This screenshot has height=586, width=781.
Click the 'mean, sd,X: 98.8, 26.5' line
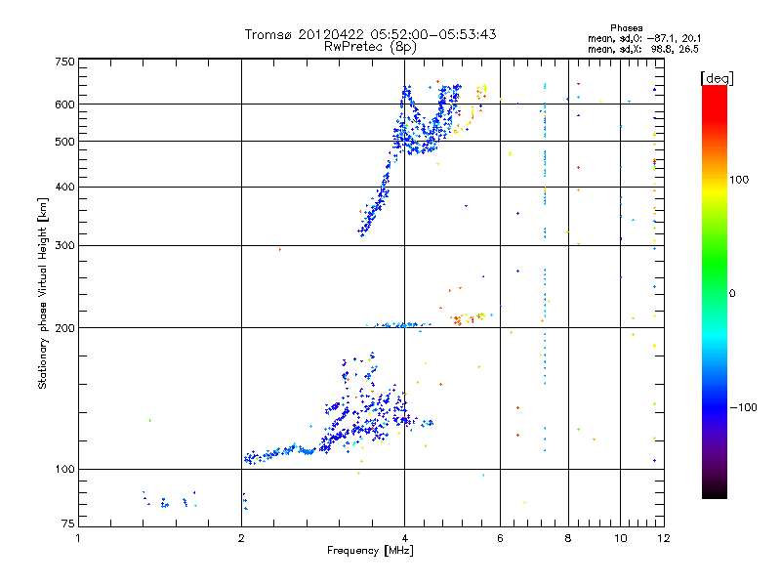click(x=643, y=49)
